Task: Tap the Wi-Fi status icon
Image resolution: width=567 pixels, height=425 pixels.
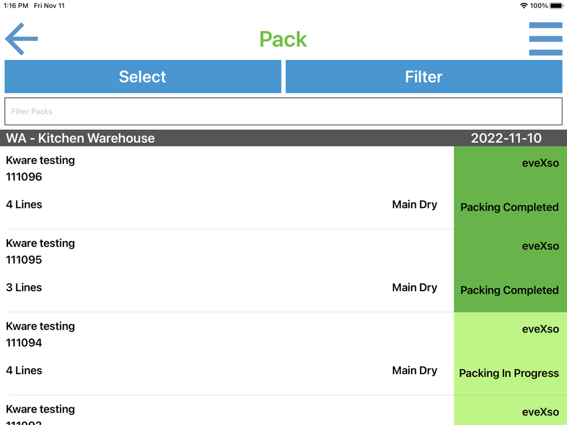Action: coord(523,6)
